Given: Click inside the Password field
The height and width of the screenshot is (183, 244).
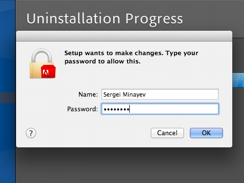Looking at the screenshot, I should pyautogui.click(x=160, y=109).
